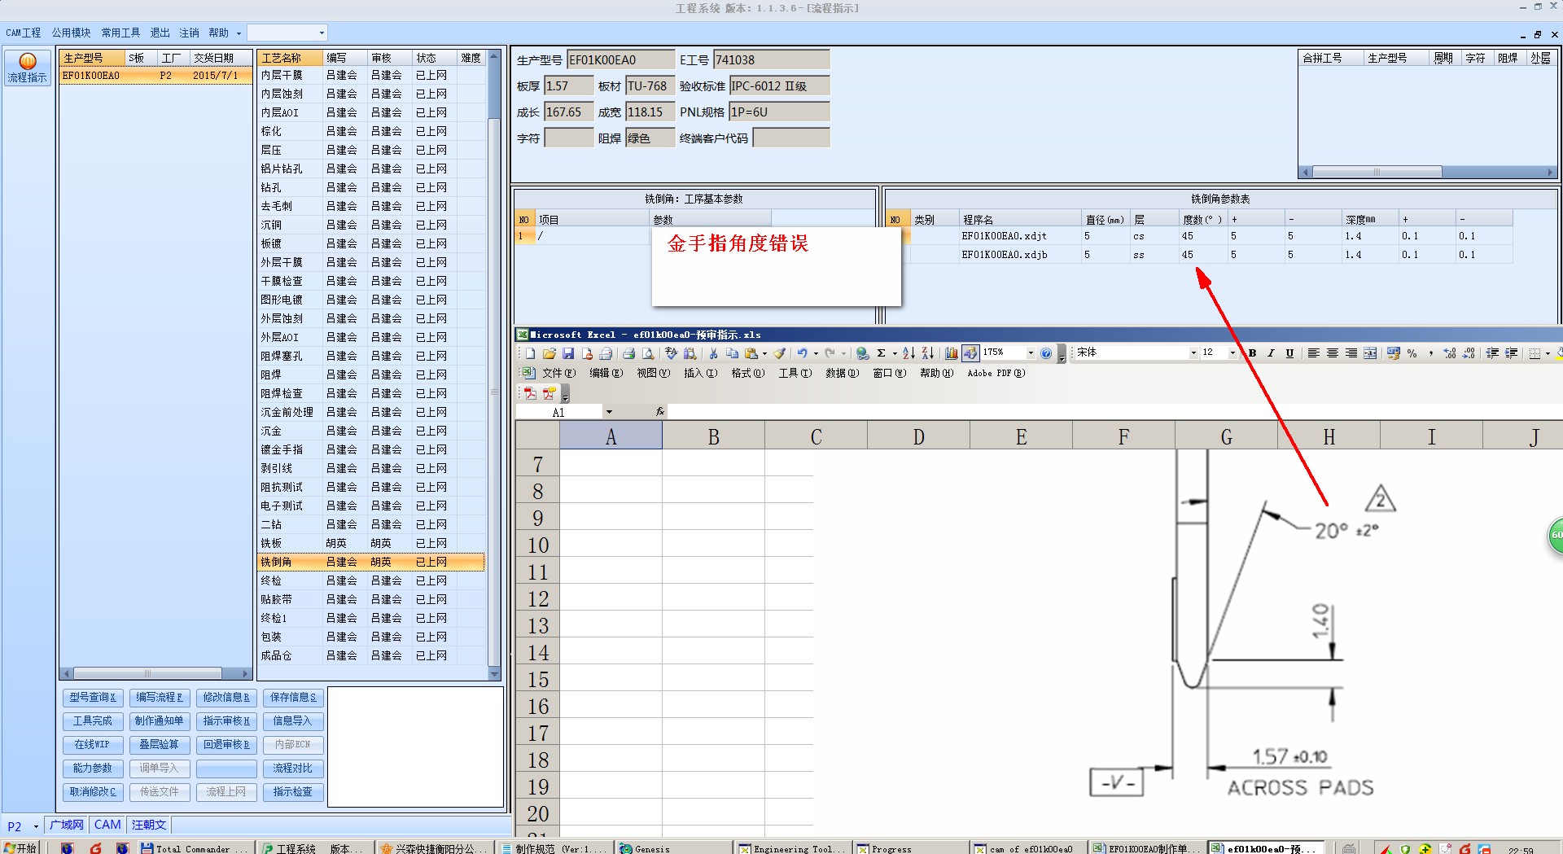Open Excel Adobe PDF(B) menu
1563x854 pixels.
pos(996,373)
